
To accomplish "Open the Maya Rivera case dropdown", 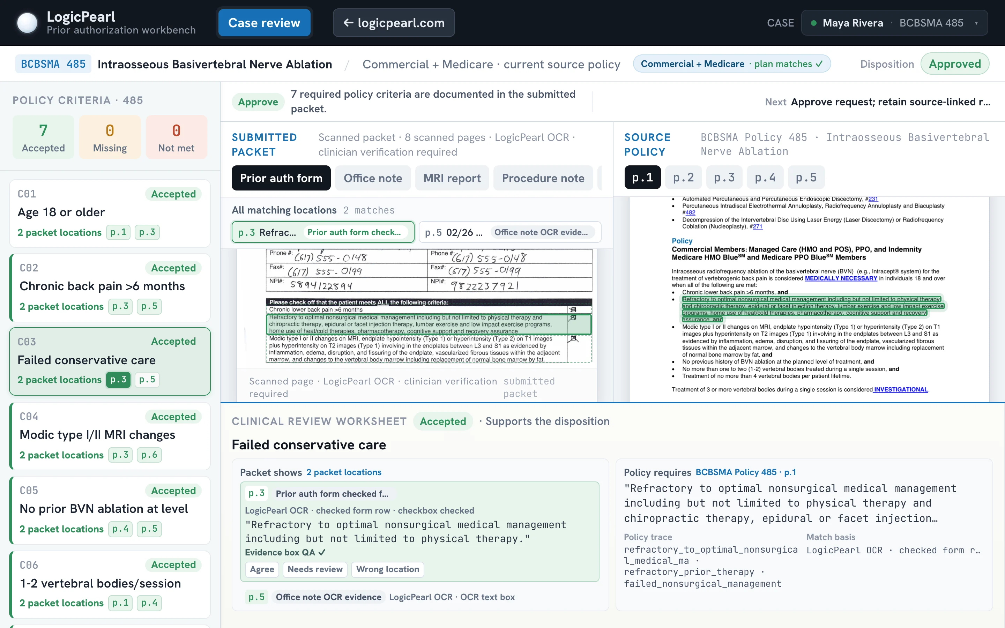I will pos(894,23).
